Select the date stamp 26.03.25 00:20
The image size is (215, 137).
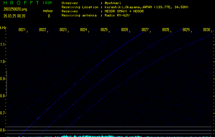click(x=14, y=16)
